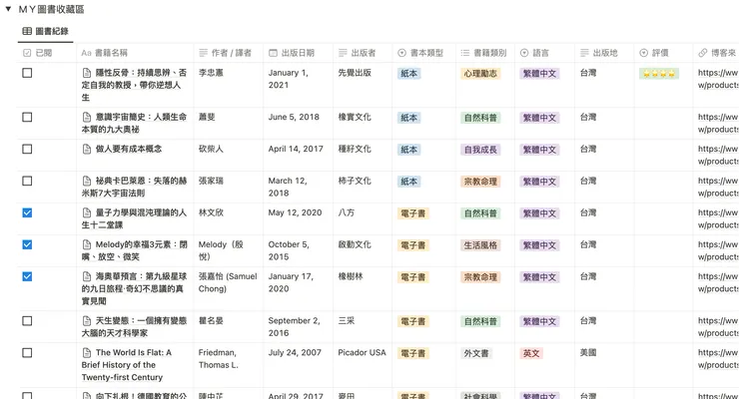Open page icon beside 做人要有成本概念
Screen dimensions: 739x399
coord(87,150)
